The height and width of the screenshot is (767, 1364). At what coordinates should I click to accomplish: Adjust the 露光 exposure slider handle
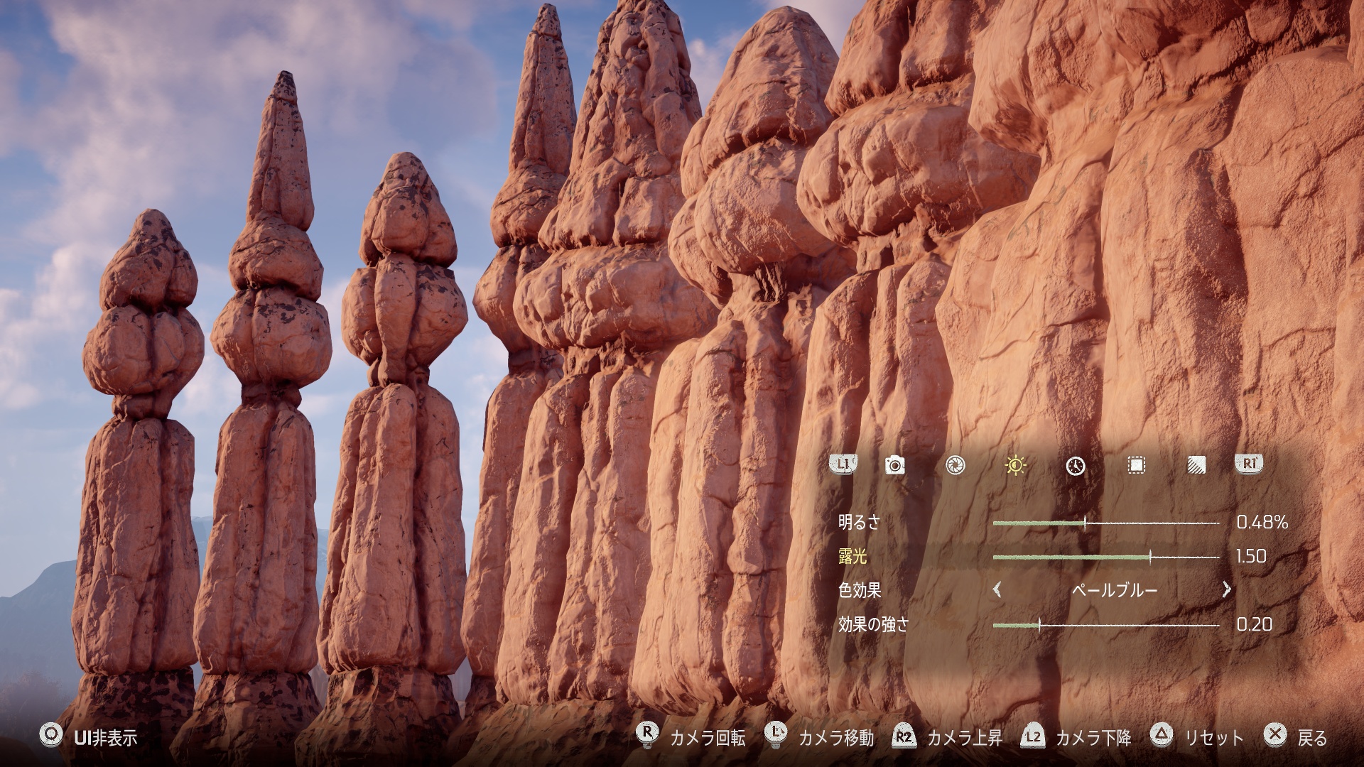(x=1149, y=557)
